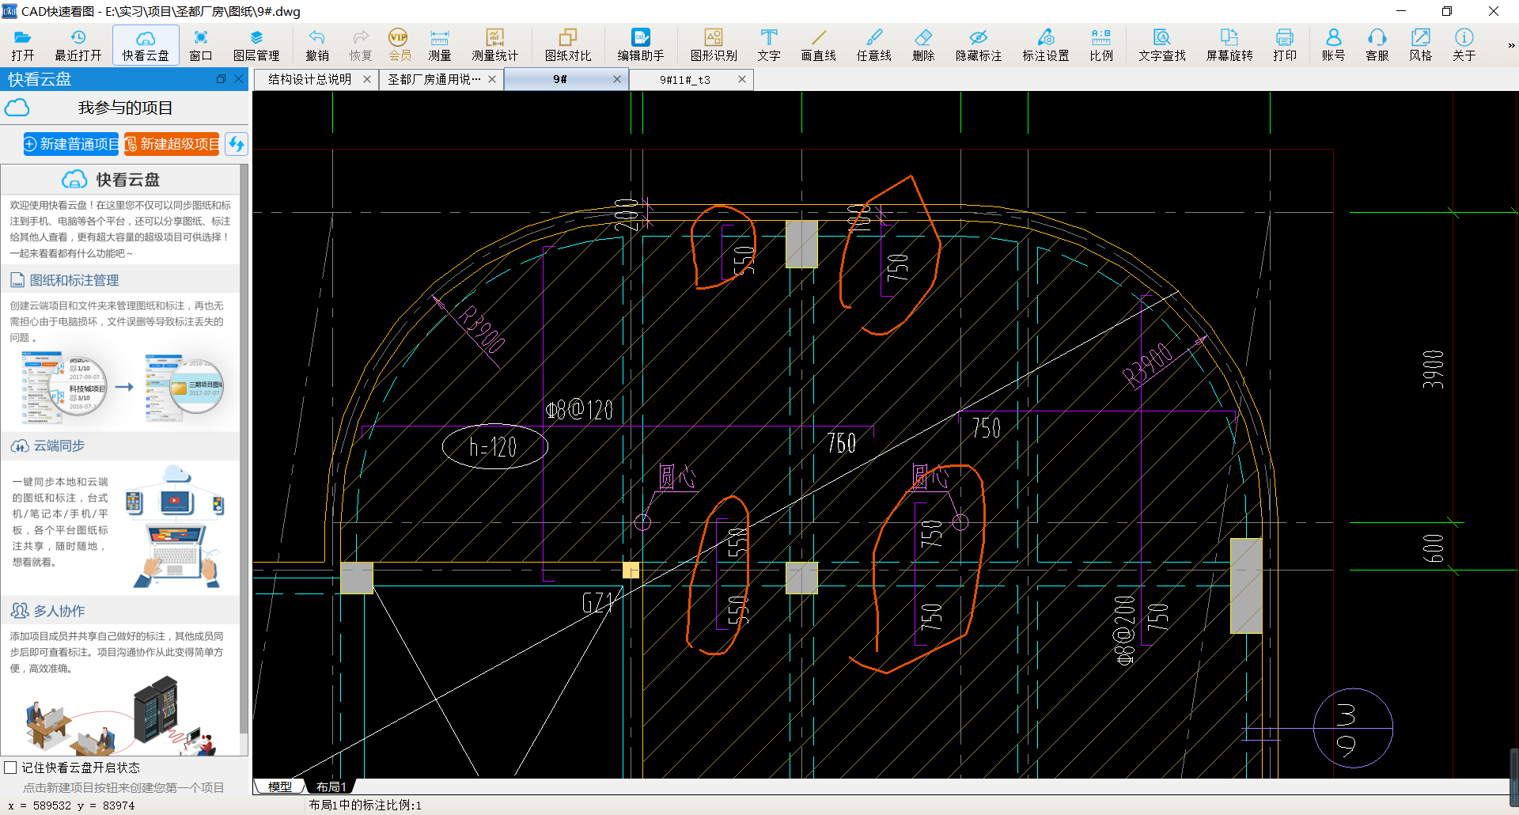Viewport: 1519px width, 815px height.
Task: Undock the 快看云盘 side panel
Action: (x=221, y=79)
